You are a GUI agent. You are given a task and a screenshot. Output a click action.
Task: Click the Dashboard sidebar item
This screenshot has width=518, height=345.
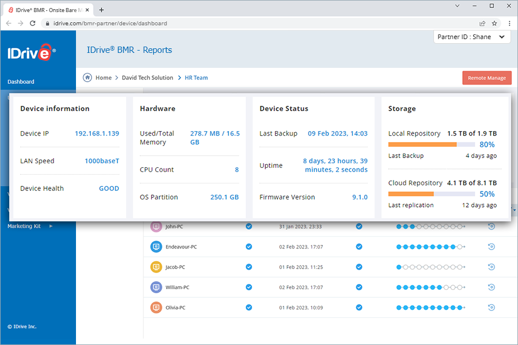(x=21, y=82)
